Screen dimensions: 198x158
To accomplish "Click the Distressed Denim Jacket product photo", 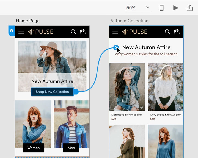I will pyautogui.click(x=127, y=86).
